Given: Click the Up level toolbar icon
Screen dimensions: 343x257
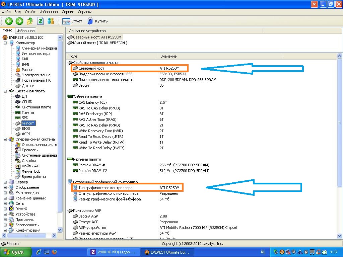Looking at the screenshot, I should click(x=30, y=21).
